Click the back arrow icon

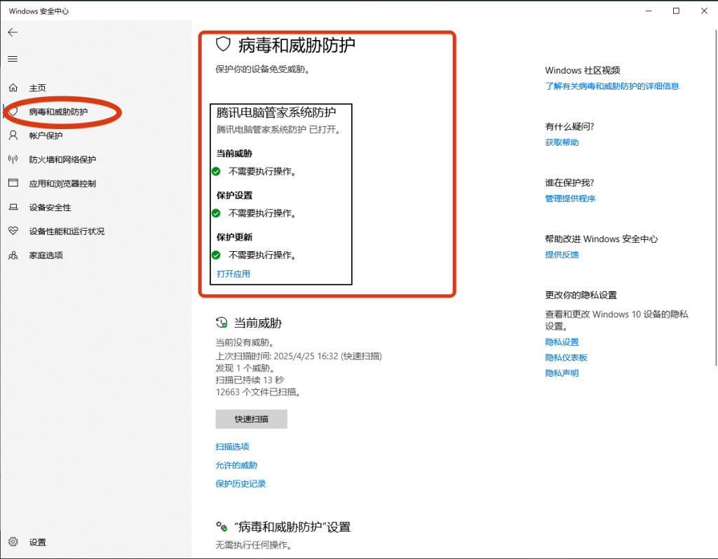[x=13, y=32]
